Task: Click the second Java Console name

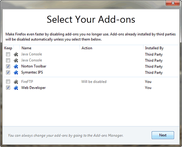Action: (x=32, y=60)
